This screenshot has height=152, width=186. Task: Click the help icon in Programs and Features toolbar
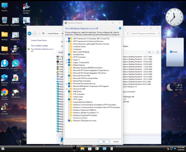158,52
